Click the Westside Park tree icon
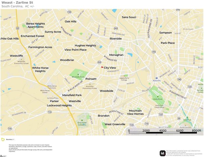Viewport: 204px width, 157px height. [x=78, y=75]
